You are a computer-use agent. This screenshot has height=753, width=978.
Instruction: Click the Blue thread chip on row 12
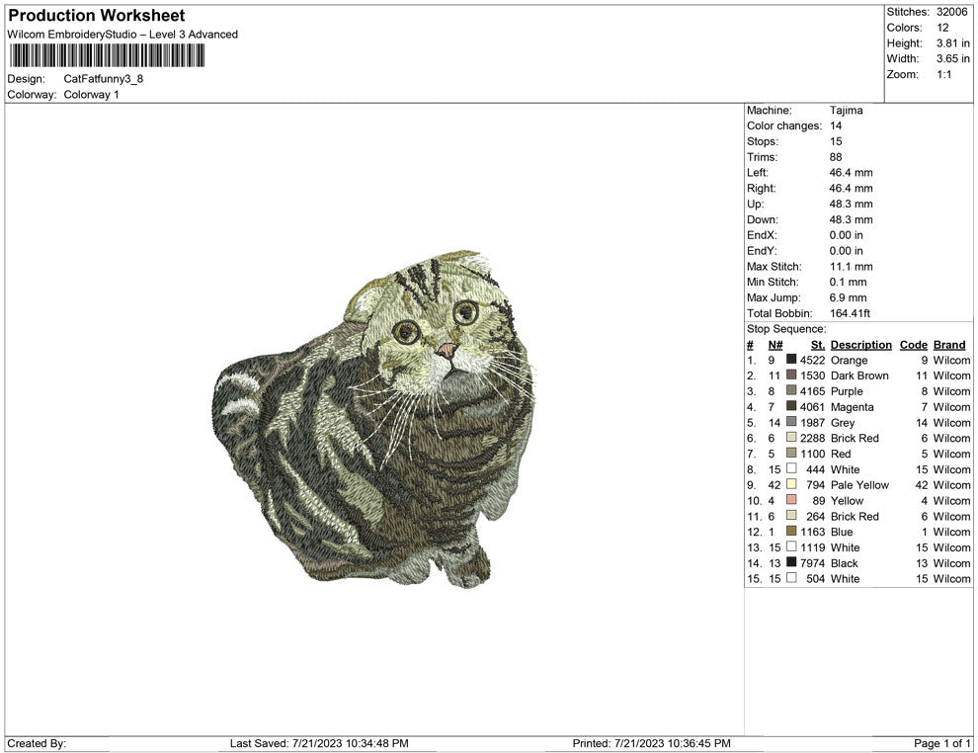tap(790, 532)
